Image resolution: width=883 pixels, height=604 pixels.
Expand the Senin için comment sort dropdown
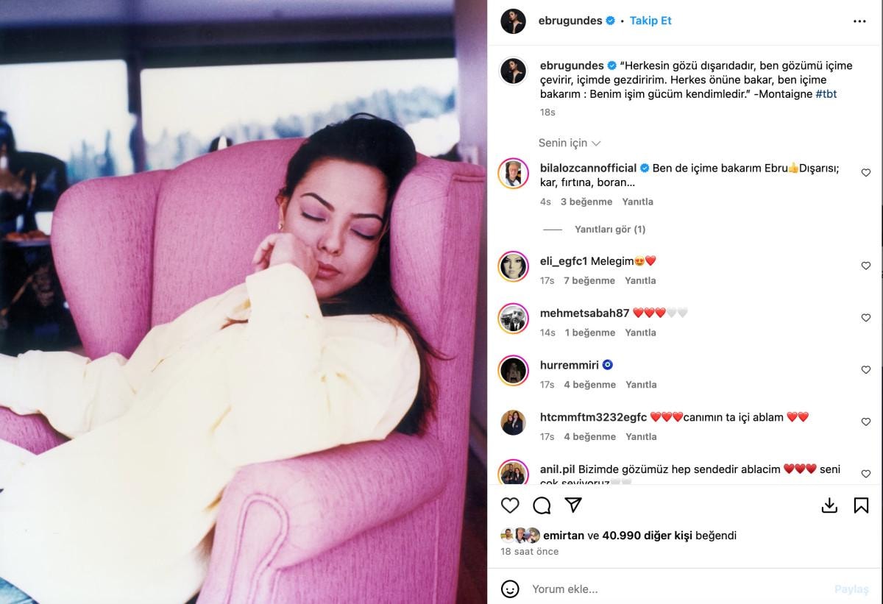[x=570, y=143]
